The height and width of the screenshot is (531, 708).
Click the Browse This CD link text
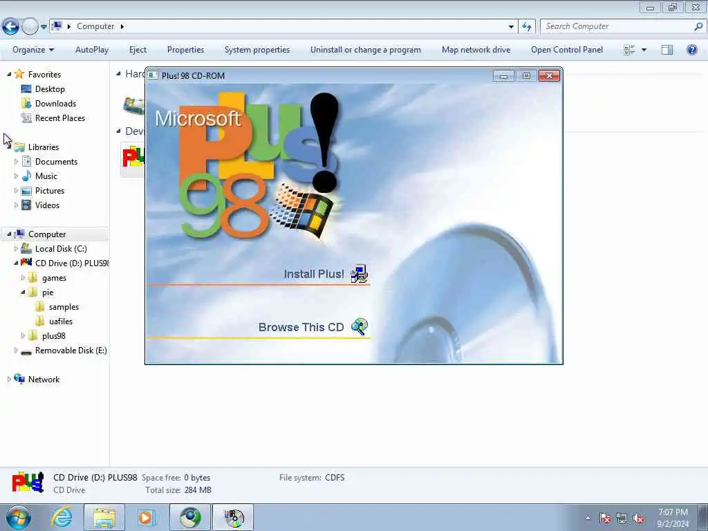(x=301, y=327)
